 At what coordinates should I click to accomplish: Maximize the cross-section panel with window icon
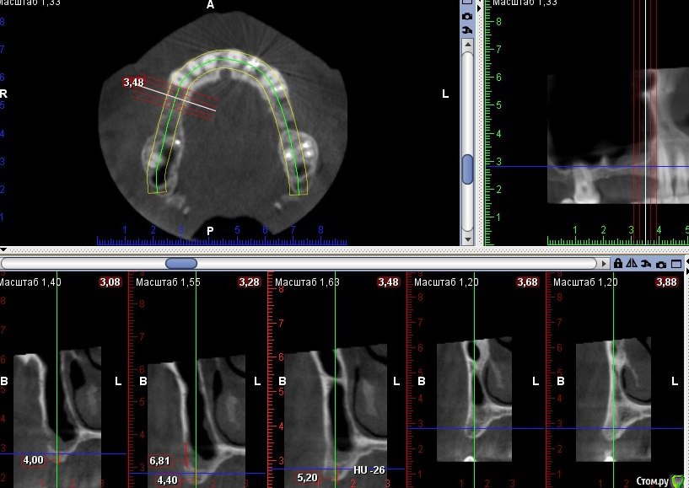676,264
